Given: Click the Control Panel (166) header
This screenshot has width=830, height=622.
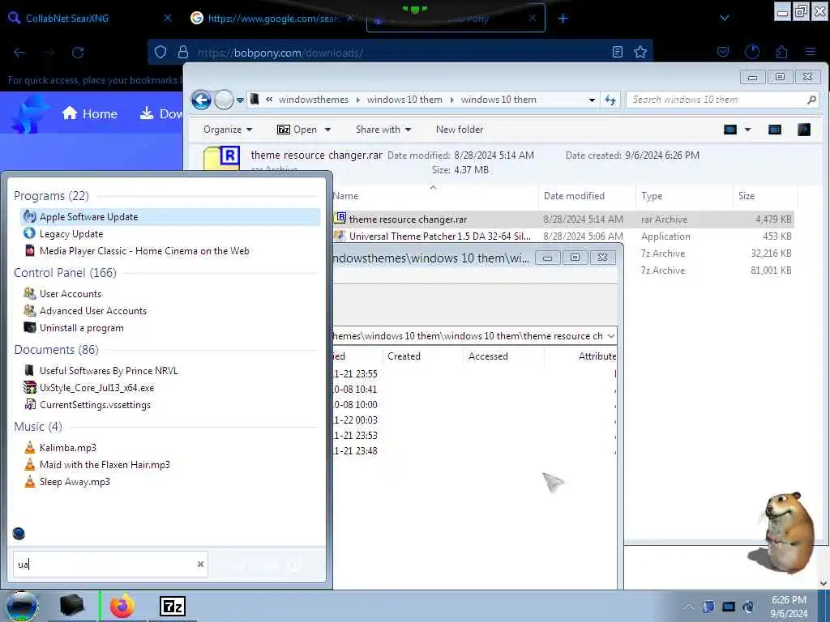Looking at the screenshot, I should [x=65, y=272].
